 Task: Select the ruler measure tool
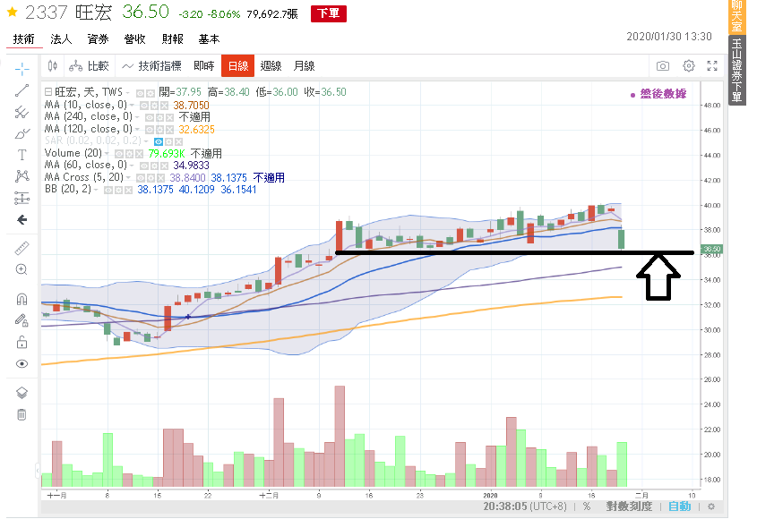coord(22,249)
